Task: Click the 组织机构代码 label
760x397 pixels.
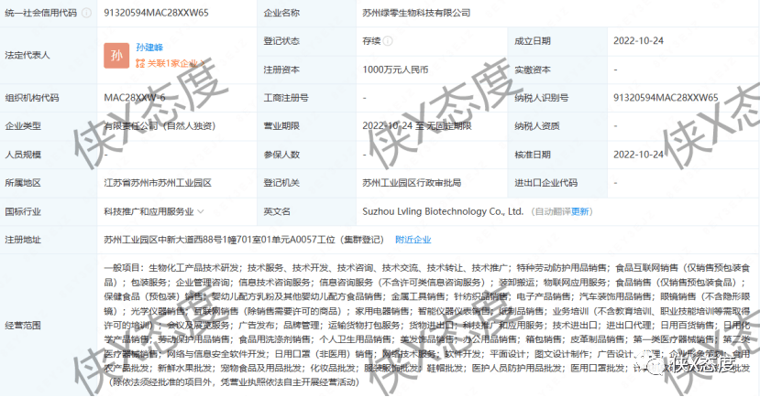Action: [x=31, y=98]
